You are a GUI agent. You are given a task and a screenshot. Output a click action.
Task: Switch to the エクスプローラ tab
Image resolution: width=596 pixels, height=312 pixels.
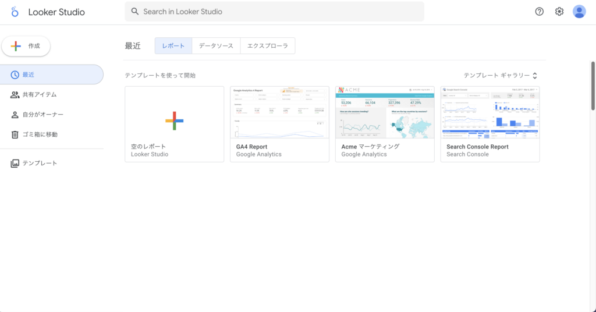268,45
